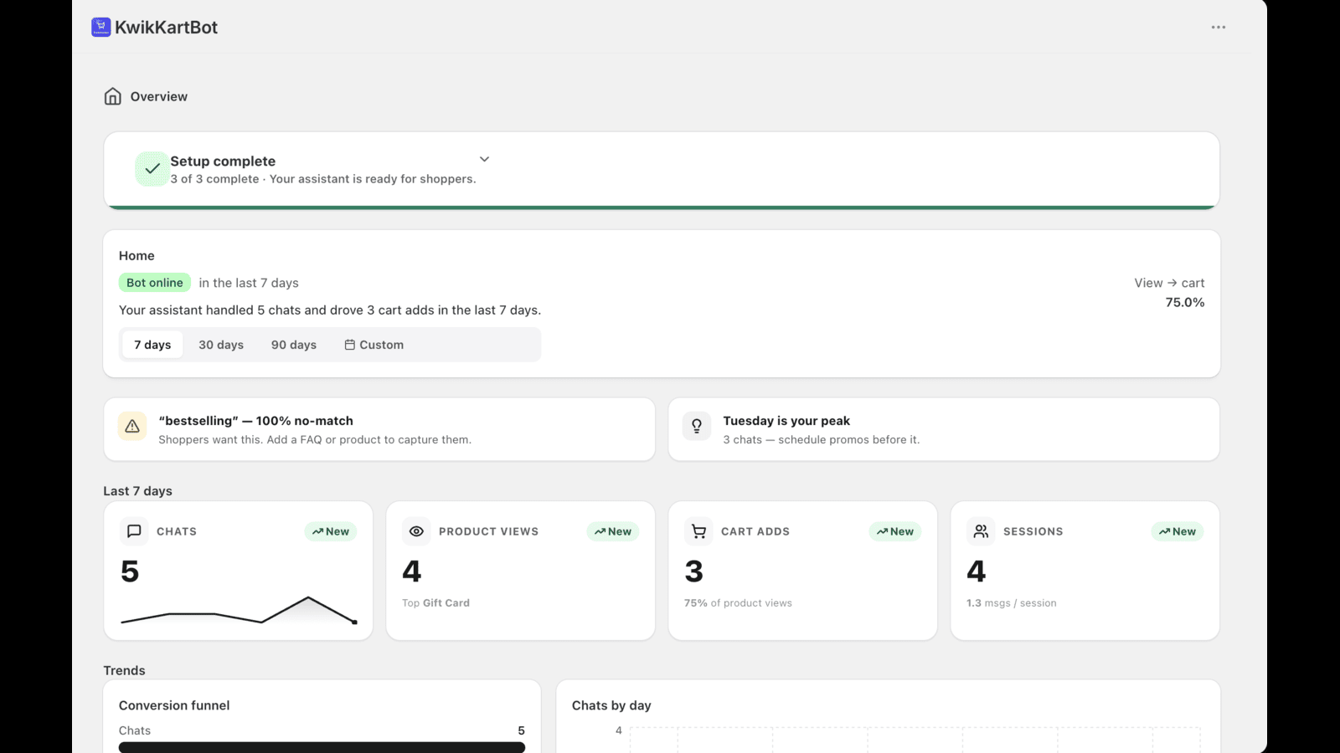Click the New trend badge on Cart Adds
The width and height of the screenshot is (1340, 753).
[x=895, y=531]
